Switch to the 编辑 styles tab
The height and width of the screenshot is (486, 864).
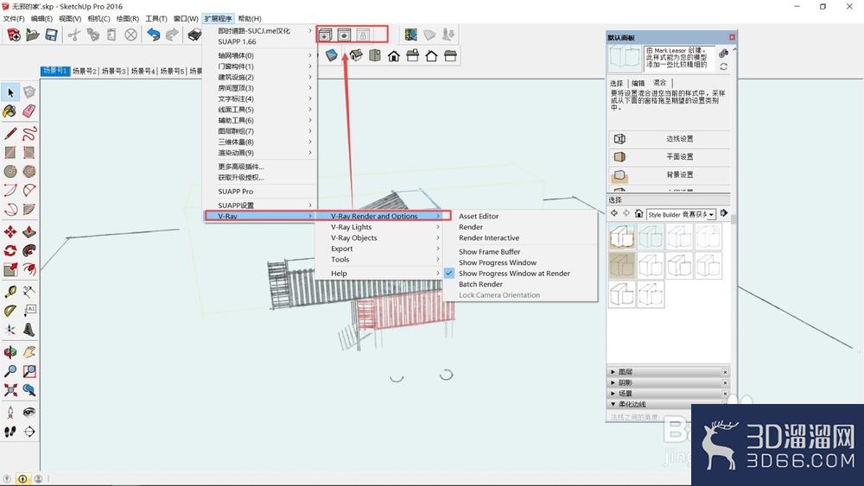pos(638,83)
